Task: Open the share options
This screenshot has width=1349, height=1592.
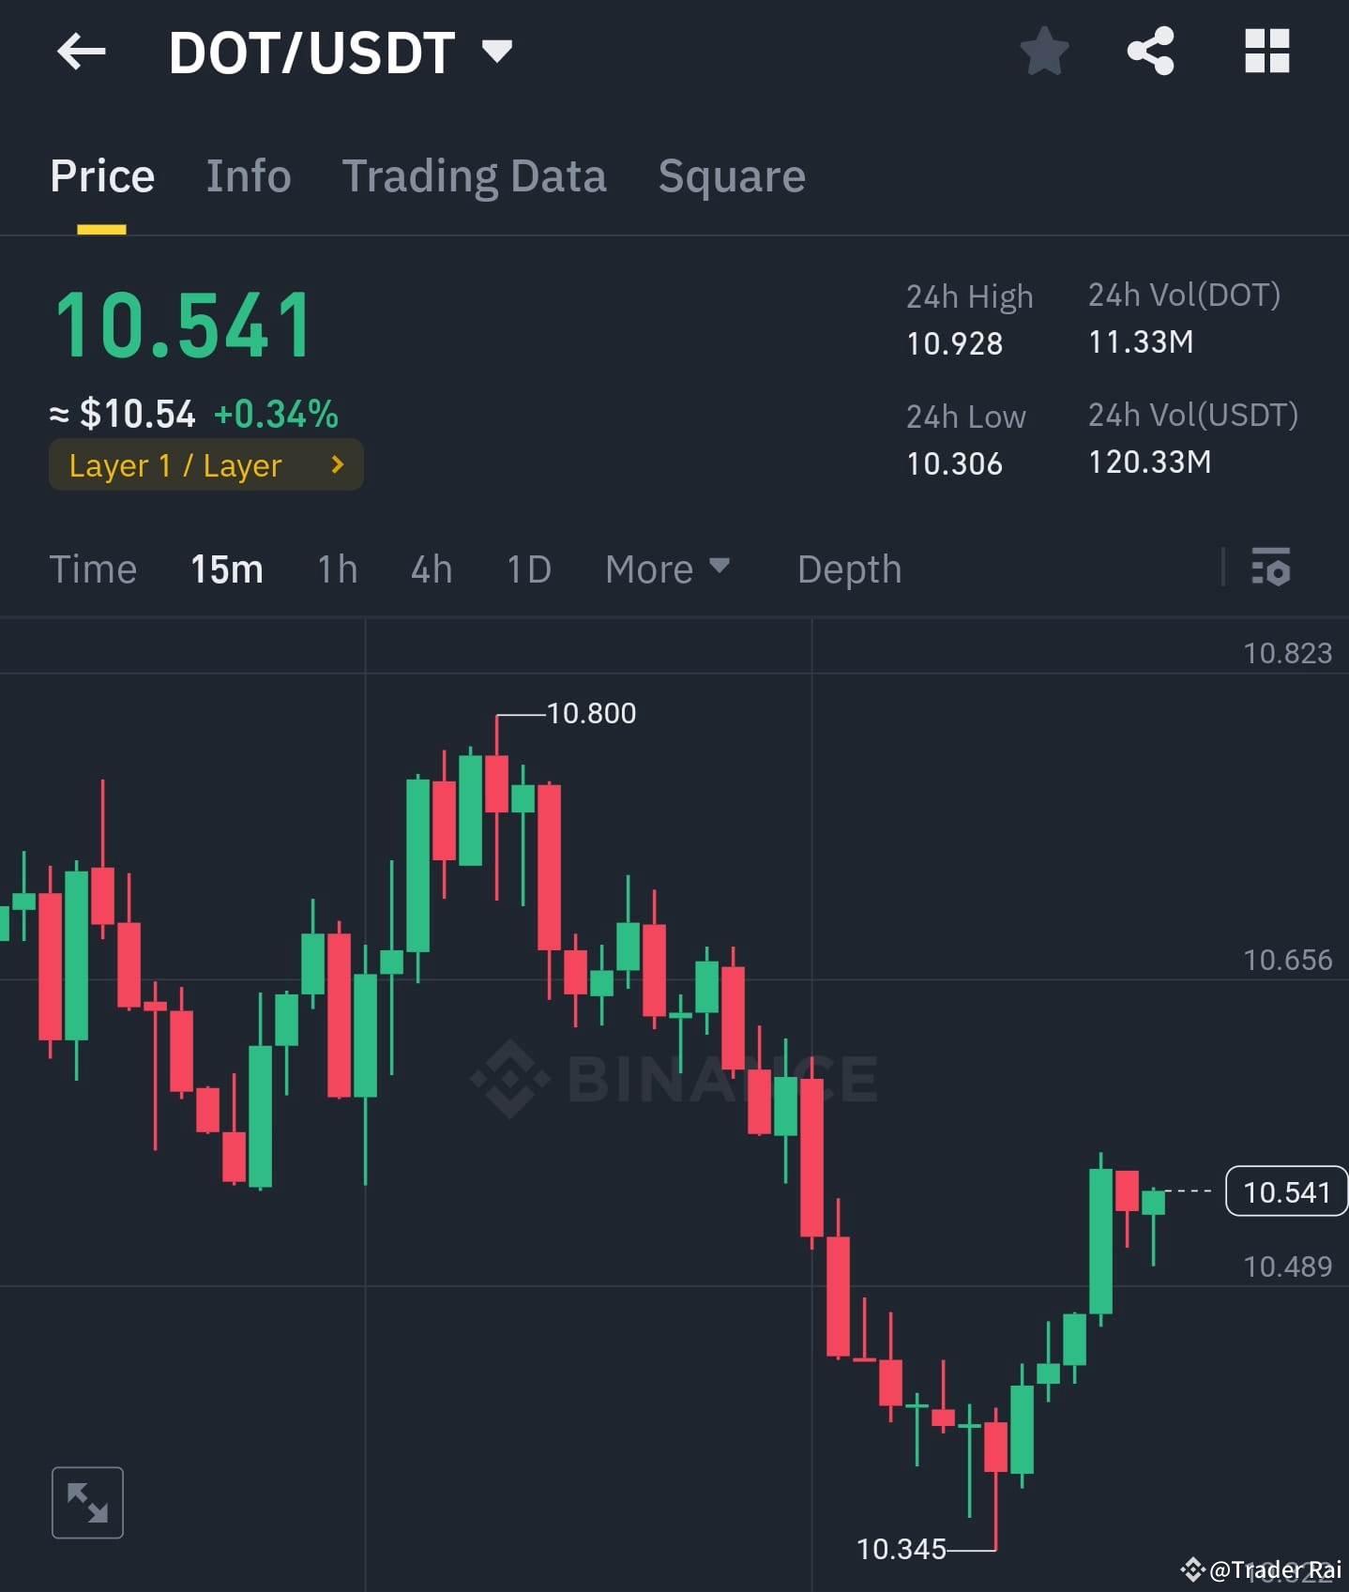Action: coord(1151,52)
